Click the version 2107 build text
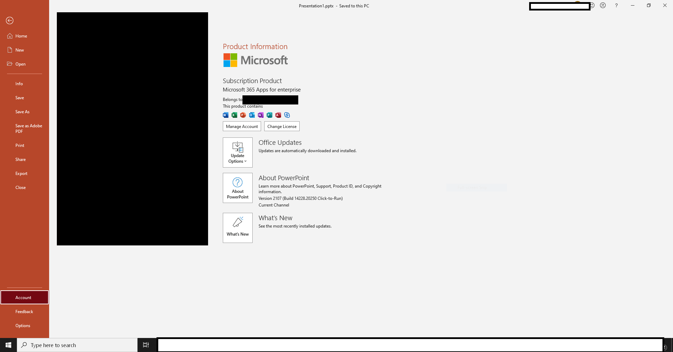The width and height of the screenshot is (673, 352). [301, 198]
